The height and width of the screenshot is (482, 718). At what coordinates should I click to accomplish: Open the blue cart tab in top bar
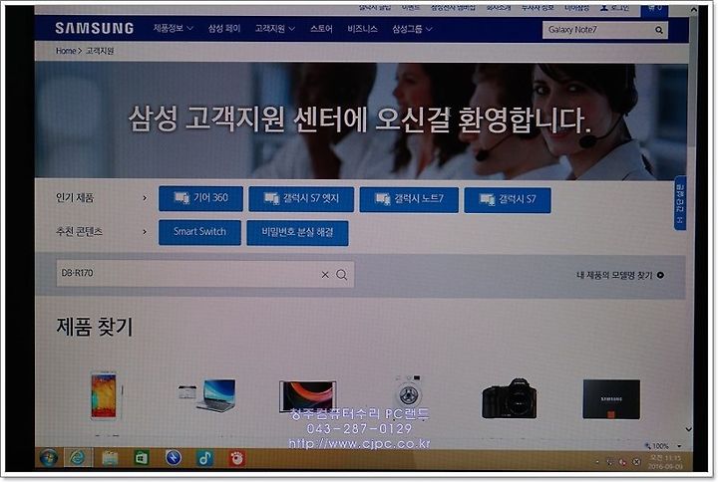click(x=655, y=9)
